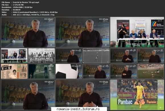Select the interview thumbnail stamped 00:47:05
Image resolution: width=165 pixels, height=111 pixels.
(x=96, y=71)
